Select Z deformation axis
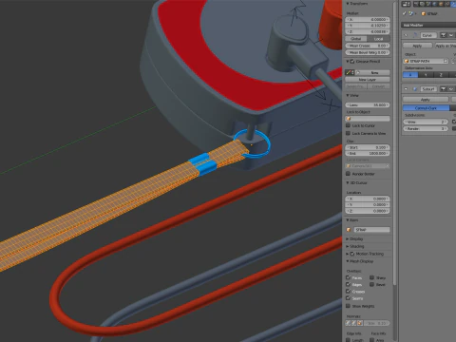This screenshot has height=342, width=456. click(441, 75)
